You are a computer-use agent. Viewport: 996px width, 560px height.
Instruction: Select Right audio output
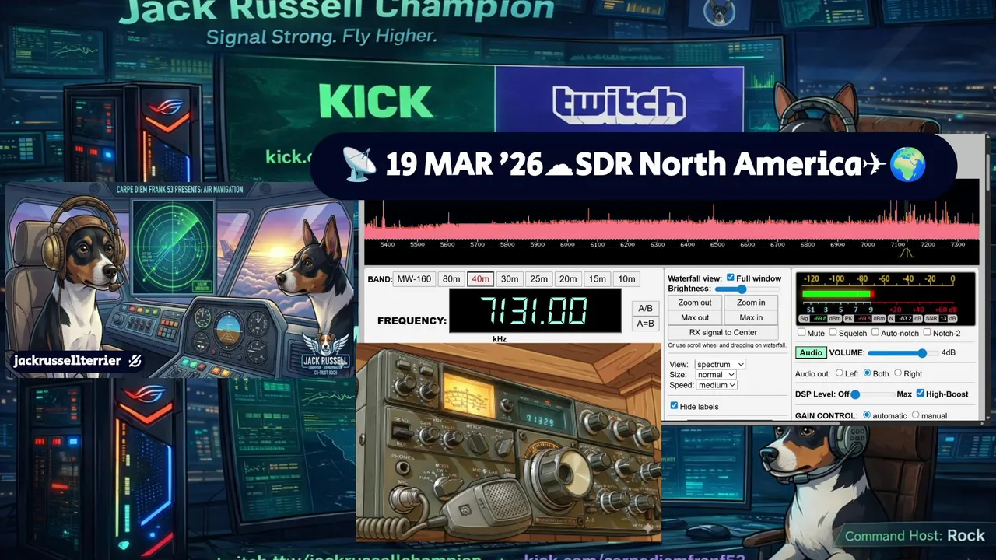click(897, 373)
